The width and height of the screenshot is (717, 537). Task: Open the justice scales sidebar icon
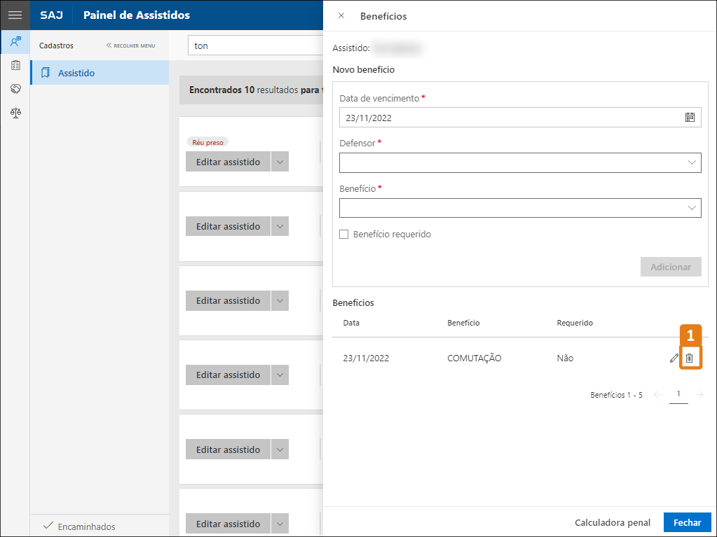coord(15,112)
